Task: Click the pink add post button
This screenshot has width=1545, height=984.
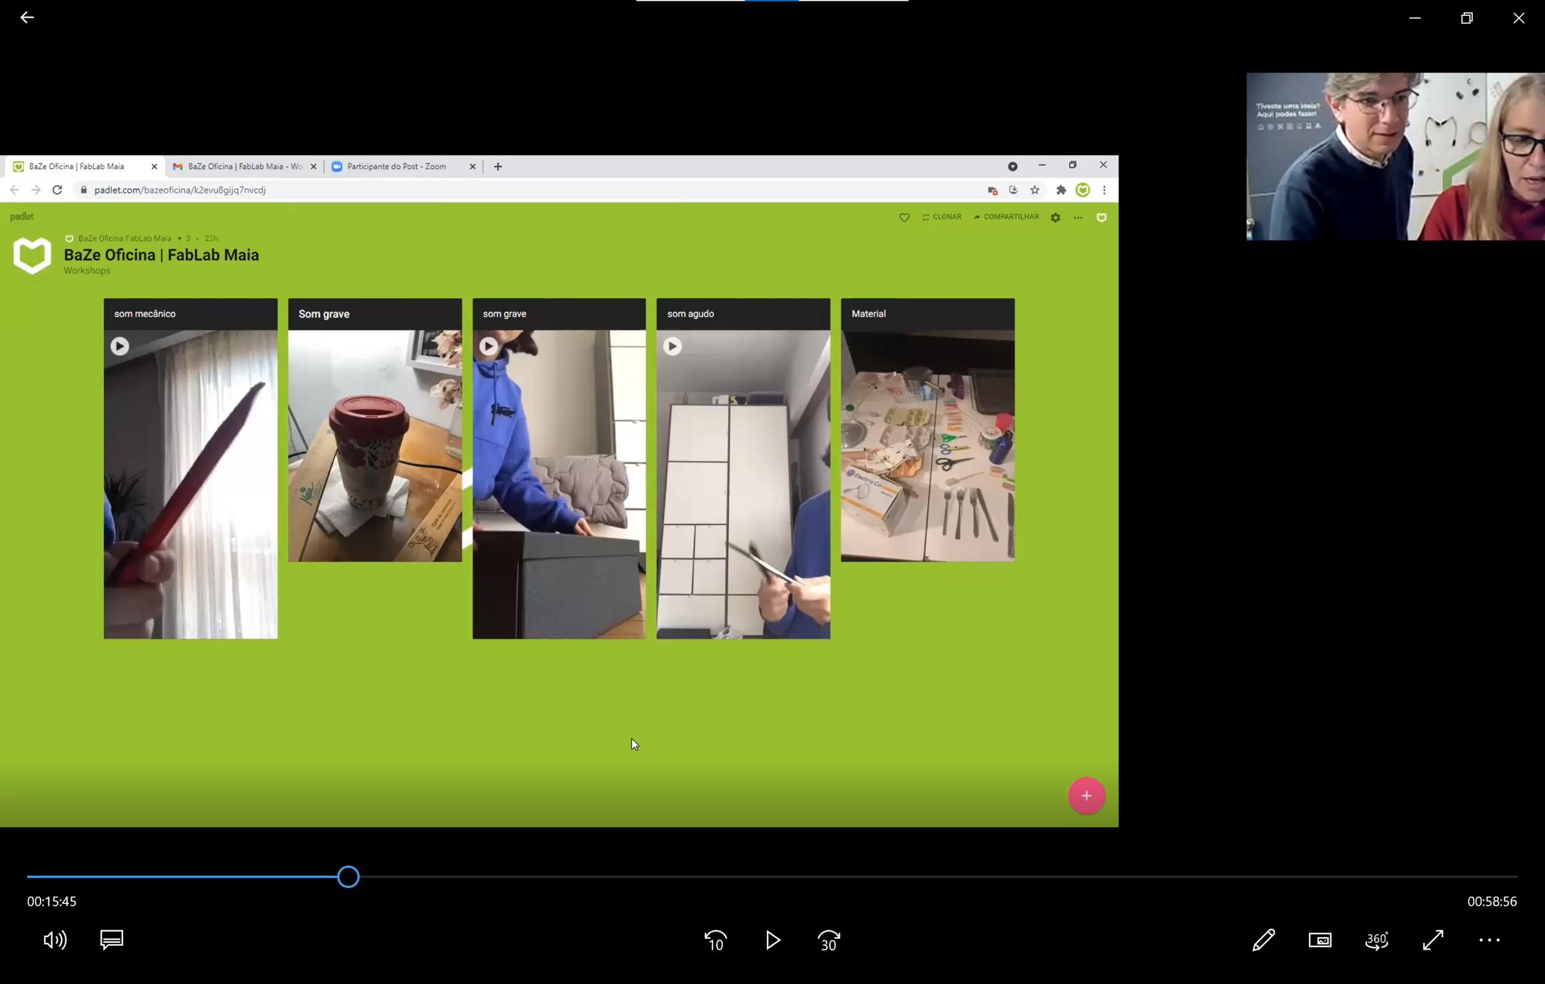Action: pyautogui.click(x=1086, y=796)
